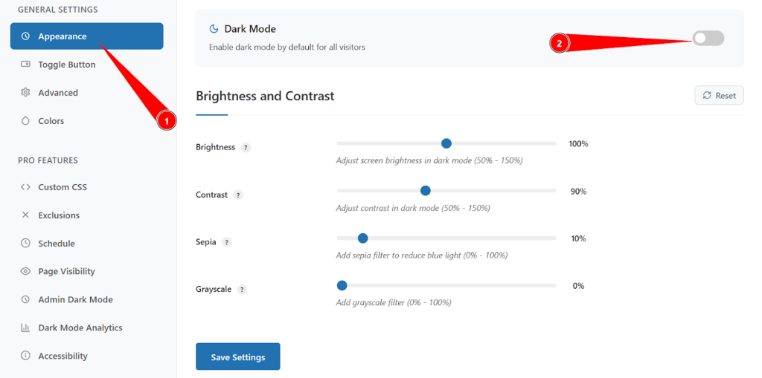Click the Save Settings button

[x=237, y=357]
